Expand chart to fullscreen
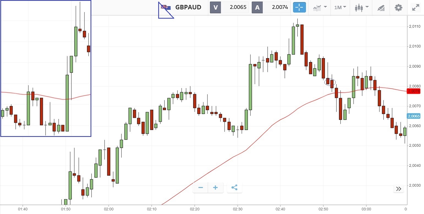Viewport: 424px width, 214px height. click(415, 7)
